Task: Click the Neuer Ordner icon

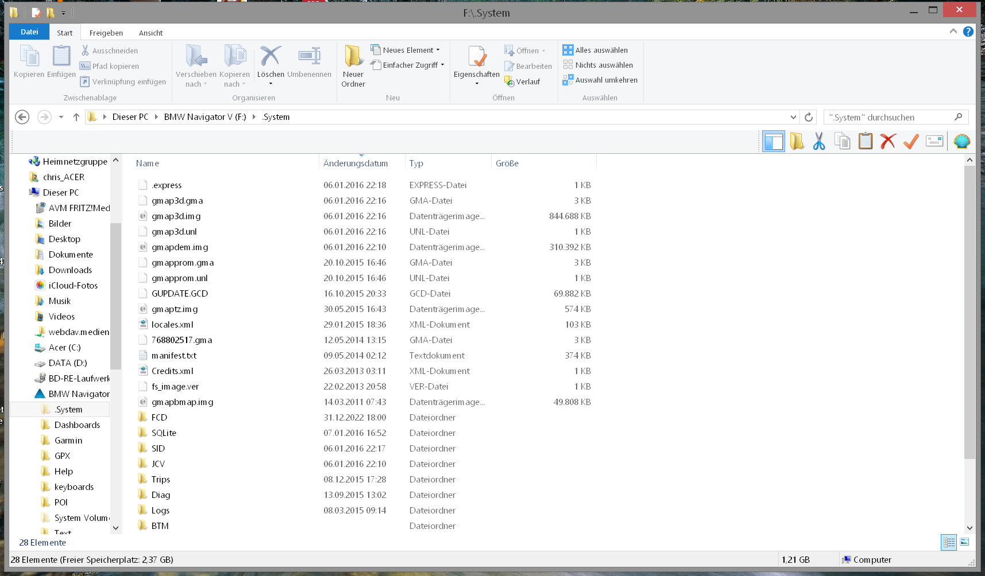Action: click(x=353, y=57)
